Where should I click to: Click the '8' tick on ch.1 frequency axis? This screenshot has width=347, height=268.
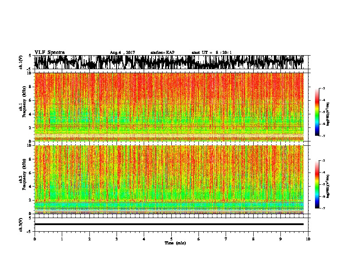31,87
